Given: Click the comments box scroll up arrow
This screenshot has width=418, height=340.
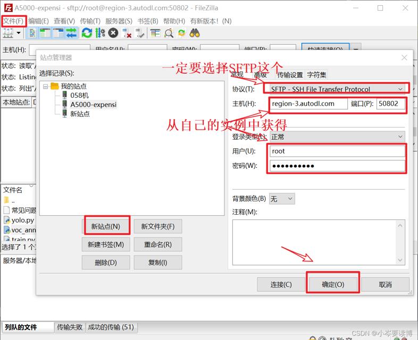Looking at the screenshot, I should [x=400, y=225].
